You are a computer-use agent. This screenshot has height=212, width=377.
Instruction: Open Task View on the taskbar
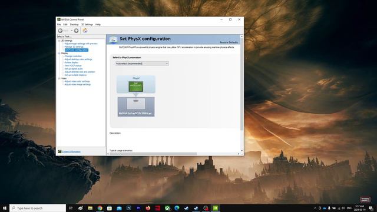(x=71, y=208)
